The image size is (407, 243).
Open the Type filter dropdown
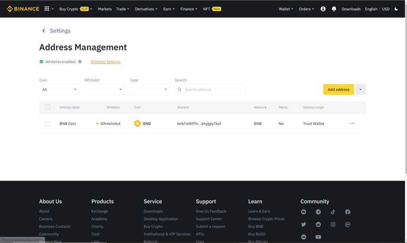[x=150, y=90]
